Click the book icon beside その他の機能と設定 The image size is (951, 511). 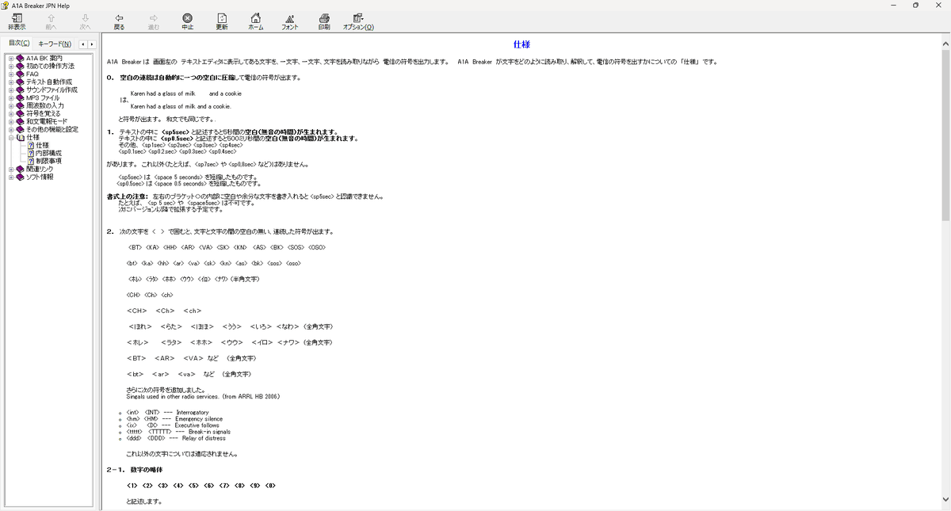tap(20, 129)
